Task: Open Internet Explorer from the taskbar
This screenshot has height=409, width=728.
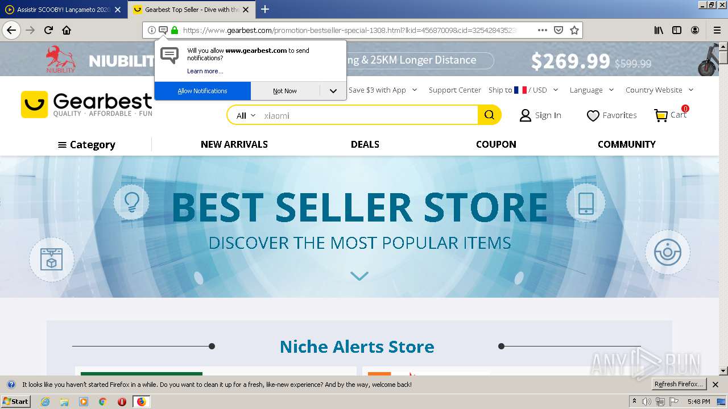Action: (x=45, y=402)
